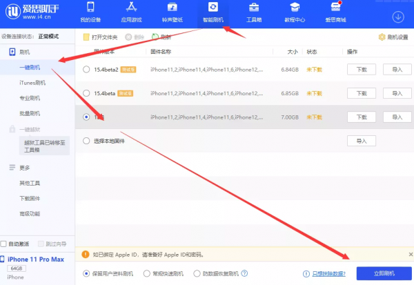
Task: Import firmware for the 15.4beta2 row
Action: (397, 70)
